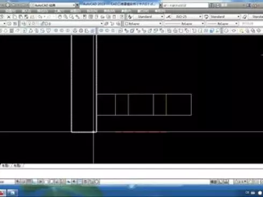
Task: Open the ByLayer color control swatch
Action: click(x=143, y=24)
